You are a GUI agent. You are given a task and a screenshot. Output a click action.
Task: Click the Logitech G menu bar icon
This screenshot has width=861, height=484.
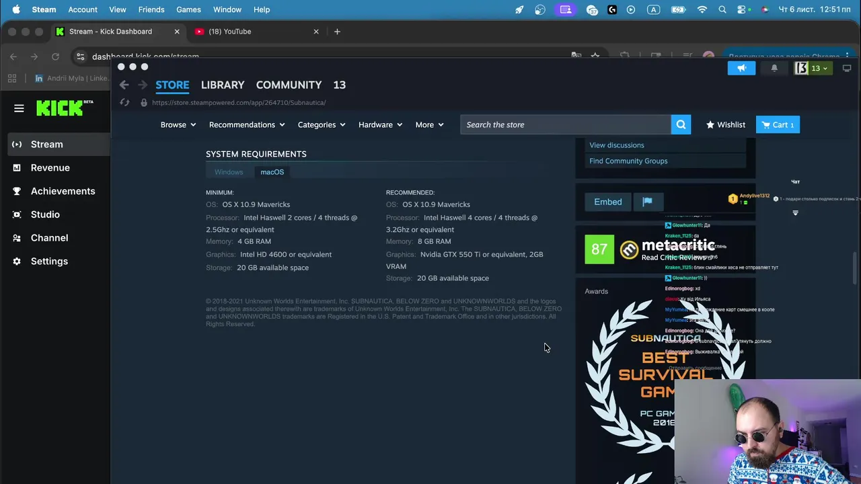click(611, 9)
